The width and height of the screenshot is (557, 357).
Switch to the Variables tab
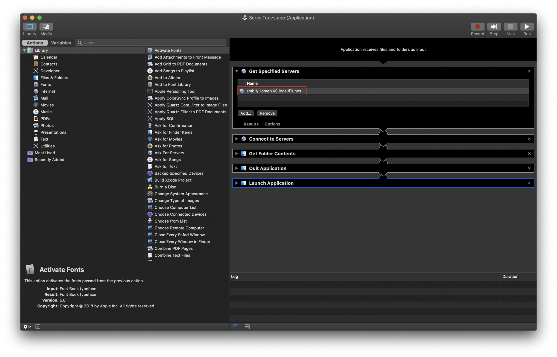61,43
